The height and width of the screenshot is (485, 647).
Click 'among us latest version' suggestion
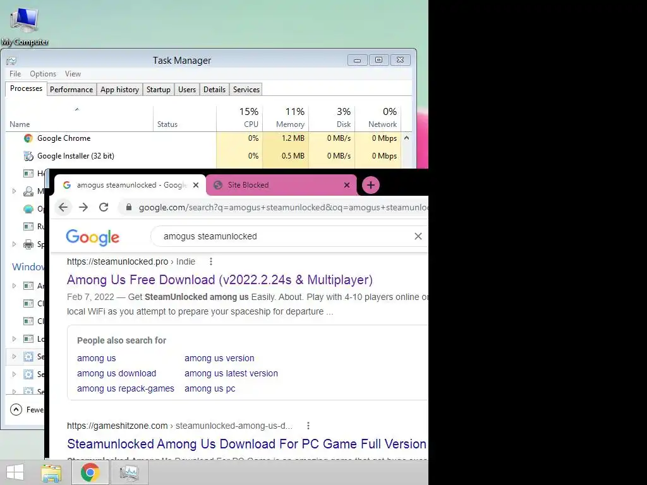(x=231, y=373)
